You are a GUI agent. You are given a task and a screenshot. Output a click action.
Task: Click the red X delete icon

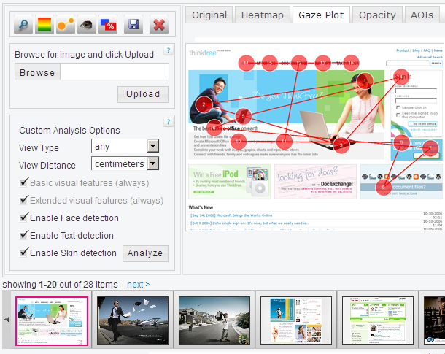click(158, 25)
